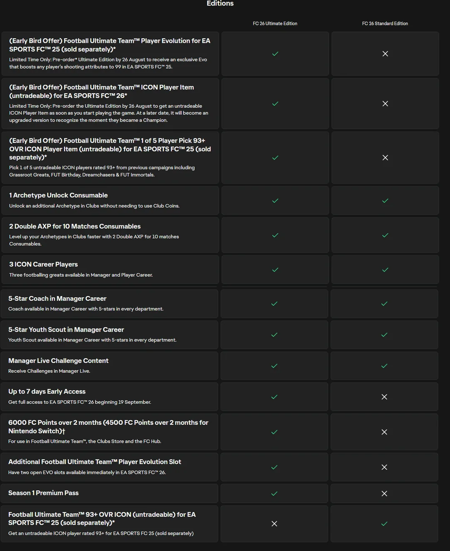This screenshot has height=551, width=450.
Task: Click Ultimate Edition checkmark for Player Evolution offer
Action: [275, 54]
